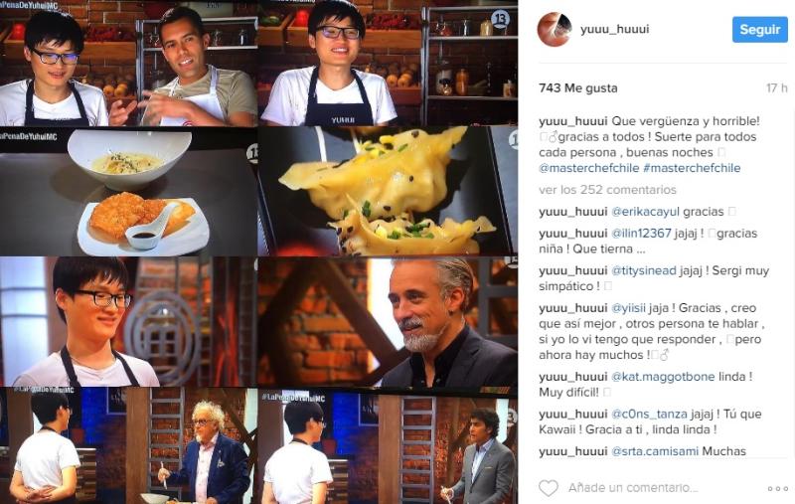The image size is (795, 504).
Task: Click the yuuu_huuui profile avatar
Action: (x=555, y=30)
